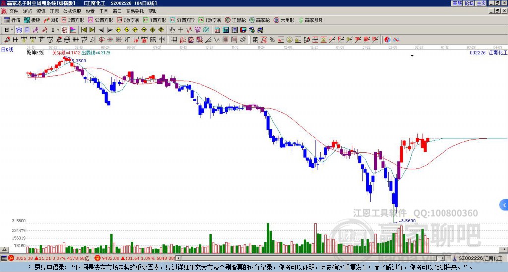Switch to the K线 chart view
The image size is (508, 272).
click(51, 20)
